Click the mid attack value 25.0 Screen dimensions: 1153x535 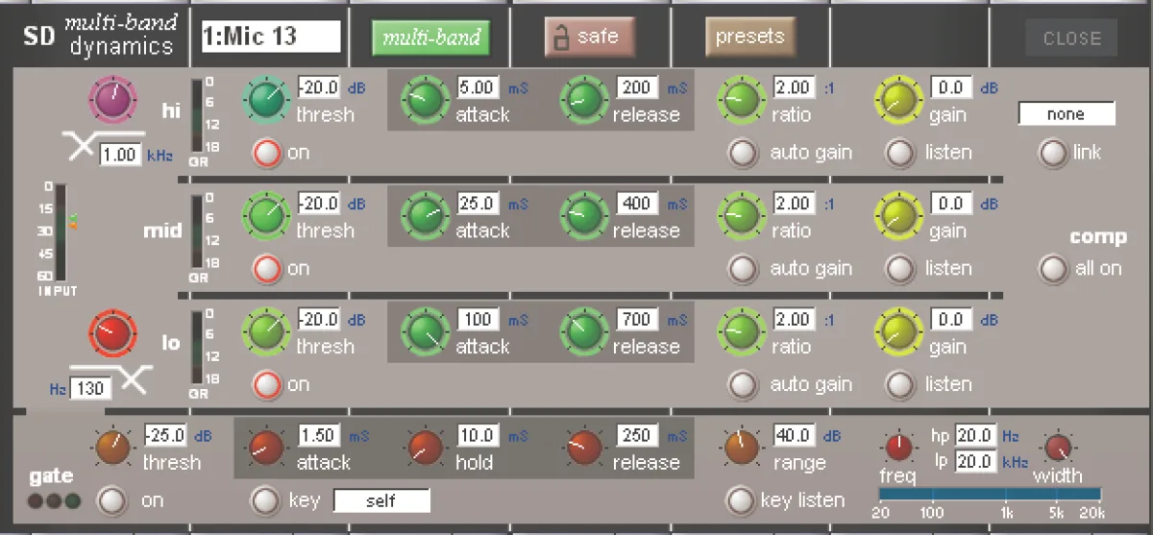pos(478,204)
